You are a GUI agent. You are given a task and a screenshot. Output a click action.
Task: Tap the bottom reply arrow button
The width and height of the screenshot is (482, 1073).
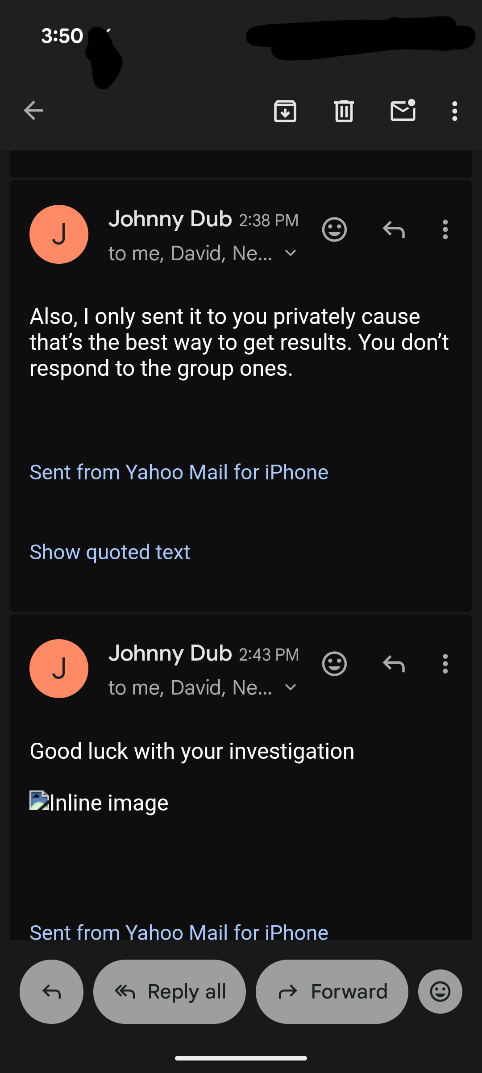[x=51, y=991]
